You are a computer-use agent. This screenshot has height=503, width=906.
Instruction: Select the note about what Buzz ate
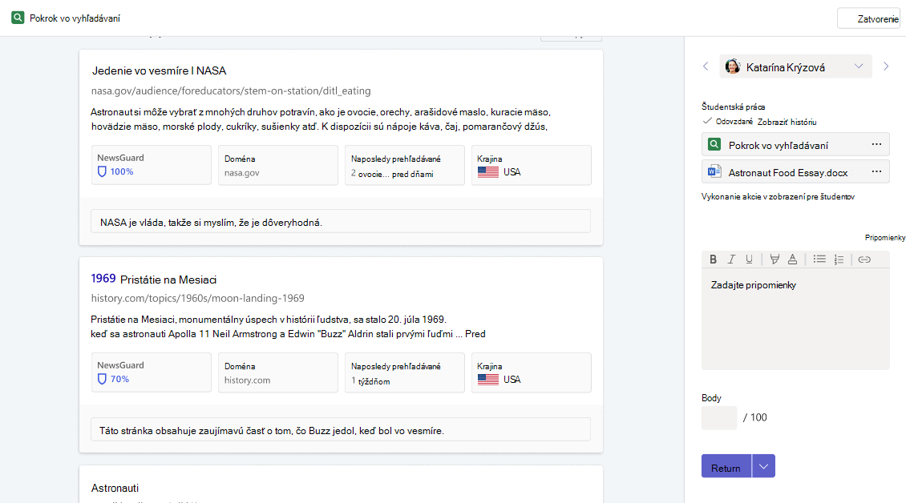click(340, 429)
